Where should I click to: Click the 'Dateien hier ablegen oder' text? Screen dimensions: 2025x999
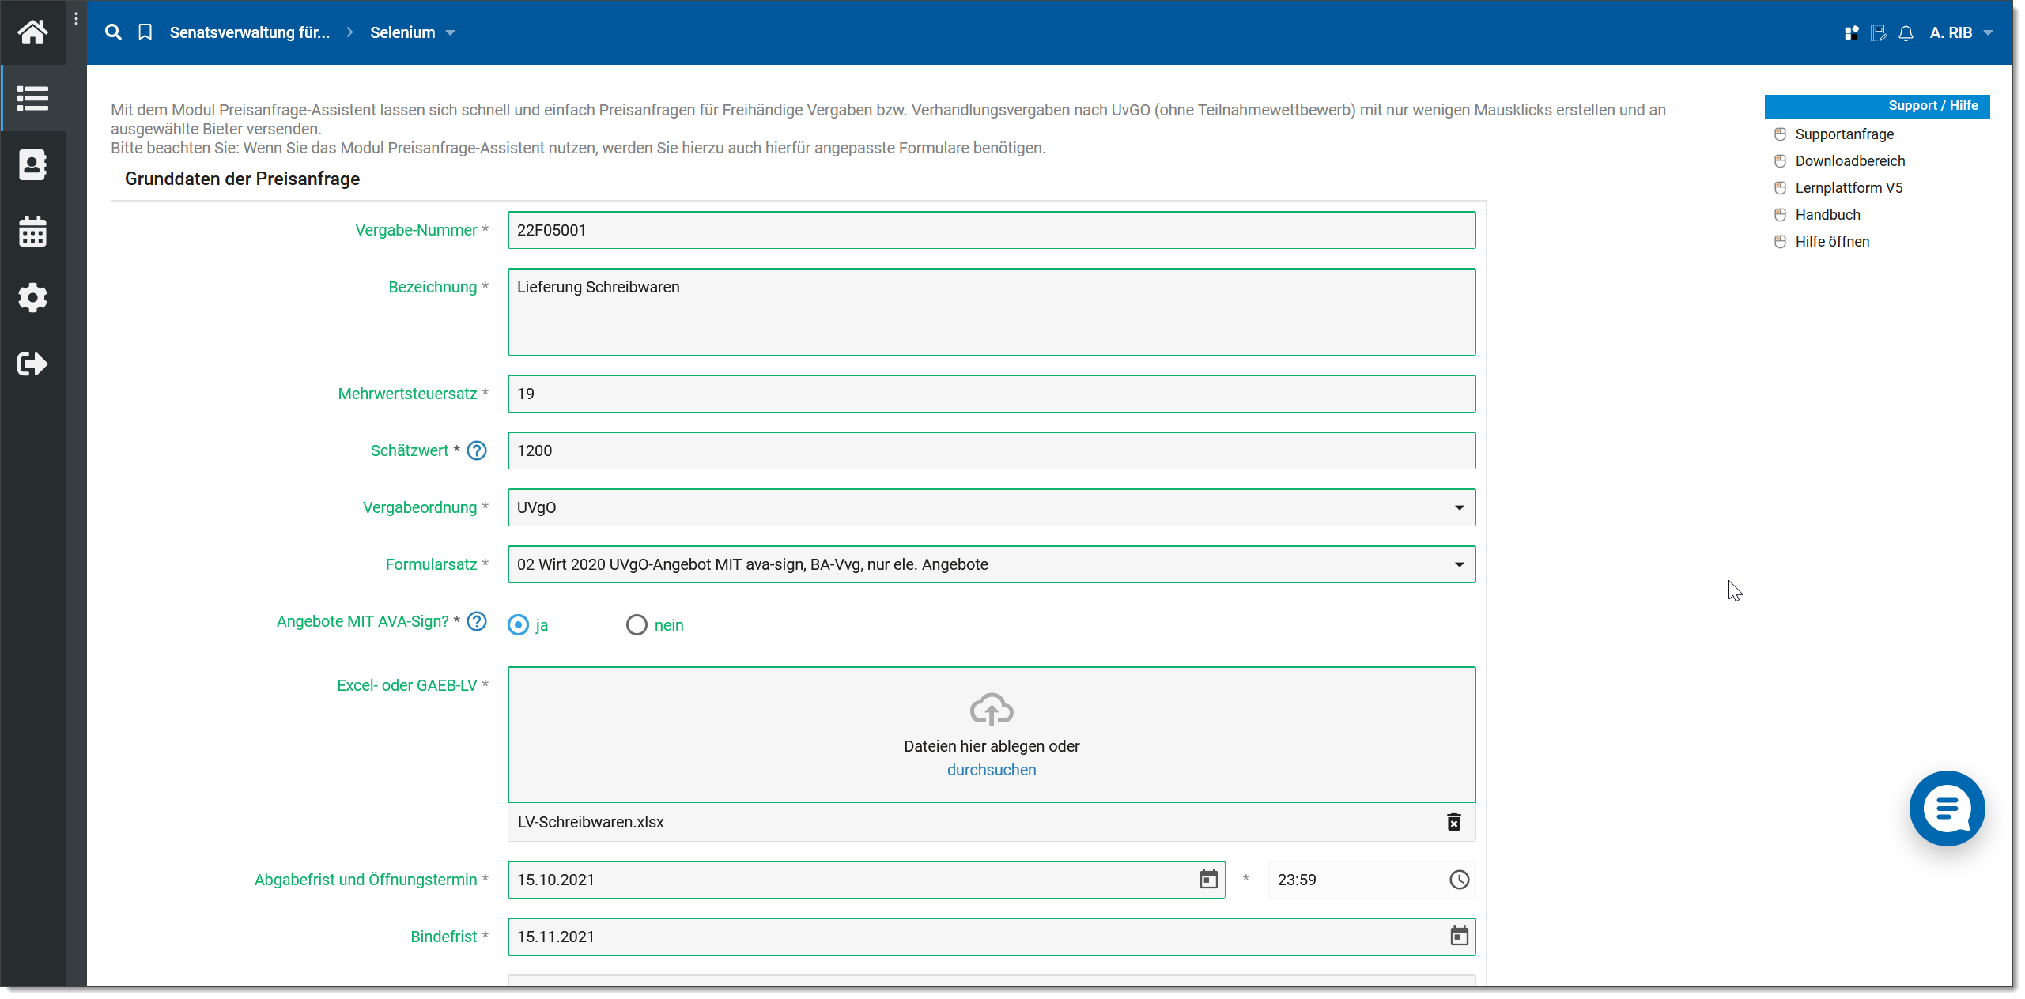point(992,746)
